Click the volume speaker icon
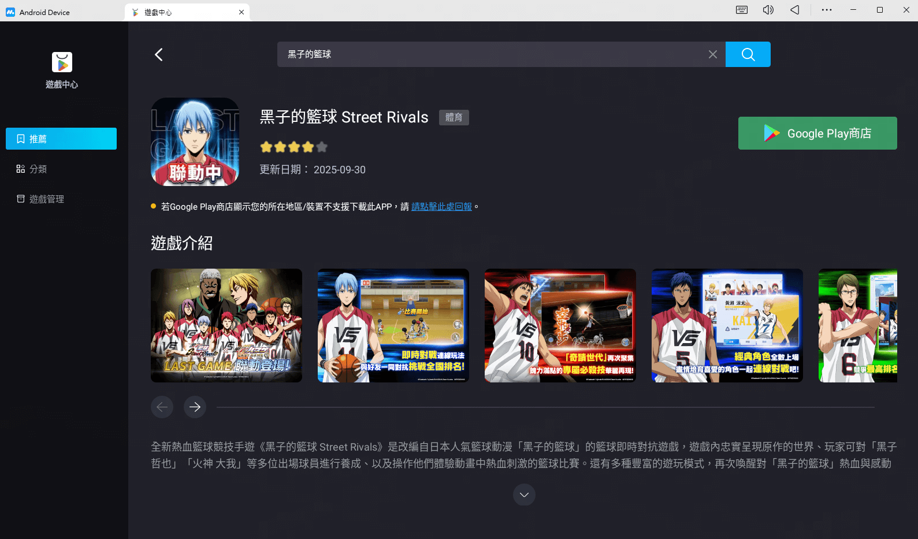The height and width of the screenshot is (539, 918). click(768, 10)
